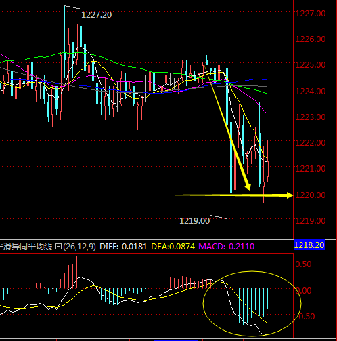337x341 pixels.
Task: Click the 1227.00 price axis label
Action: (x=311, y=14)
